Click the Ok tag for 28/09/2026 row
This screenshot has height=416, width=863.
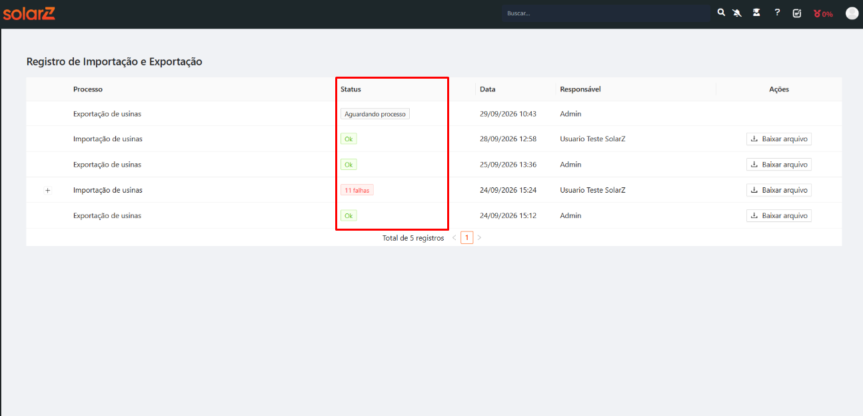tap(349, 139)
